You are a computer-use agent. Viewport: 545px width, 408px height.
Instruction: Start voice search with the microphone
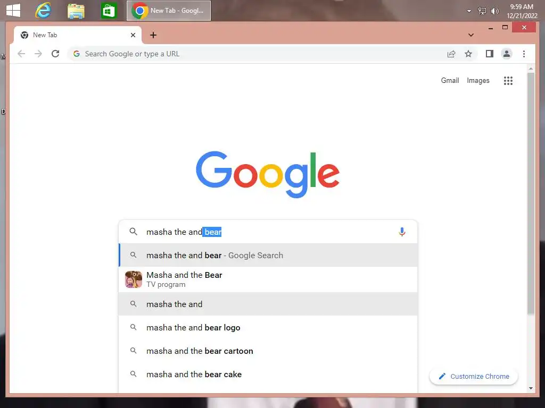click(x=402, y=232)
